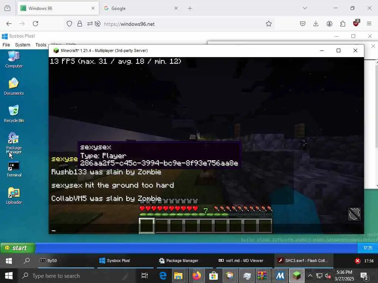This screenshot has width=378, height=283.
Task: Open network status tray icon
Action: tap(319, 276)
